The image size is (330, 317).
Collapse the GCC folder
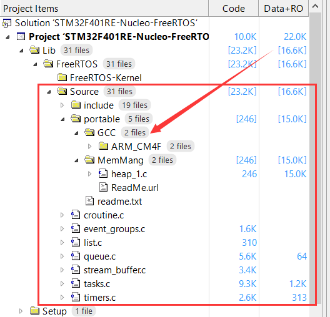coord(77,133)
